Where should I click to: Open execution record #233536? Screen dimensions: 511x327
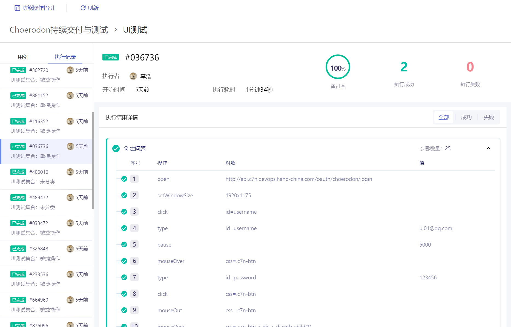(46, 279)
